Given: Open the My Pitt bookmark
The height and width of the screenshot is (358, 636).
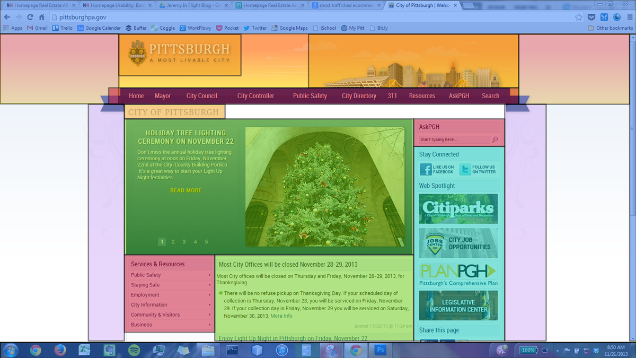Looking at the screenshot, I should coord(352,28).
